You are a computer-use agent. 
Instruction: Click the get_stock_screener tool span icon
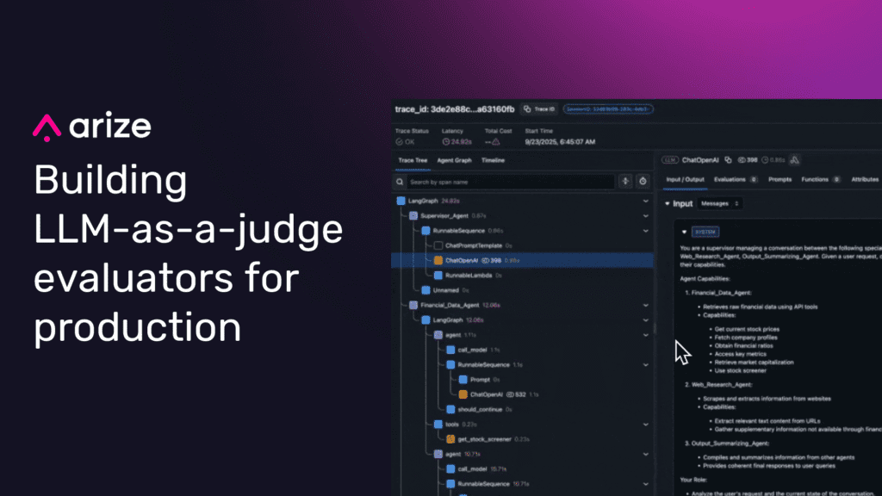click(450, 439)
